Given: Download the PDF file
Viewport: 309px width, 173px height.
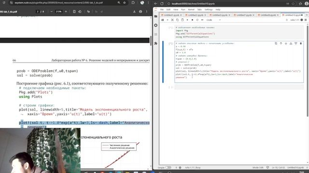Looking at the screenshot, I should pyautogui.click(x=134, y=12).
